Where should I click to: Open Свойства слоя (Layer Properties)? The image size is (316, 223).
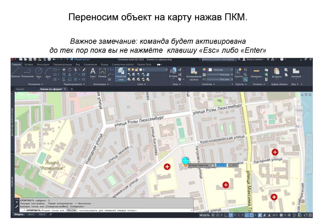(x=121, y=74)
